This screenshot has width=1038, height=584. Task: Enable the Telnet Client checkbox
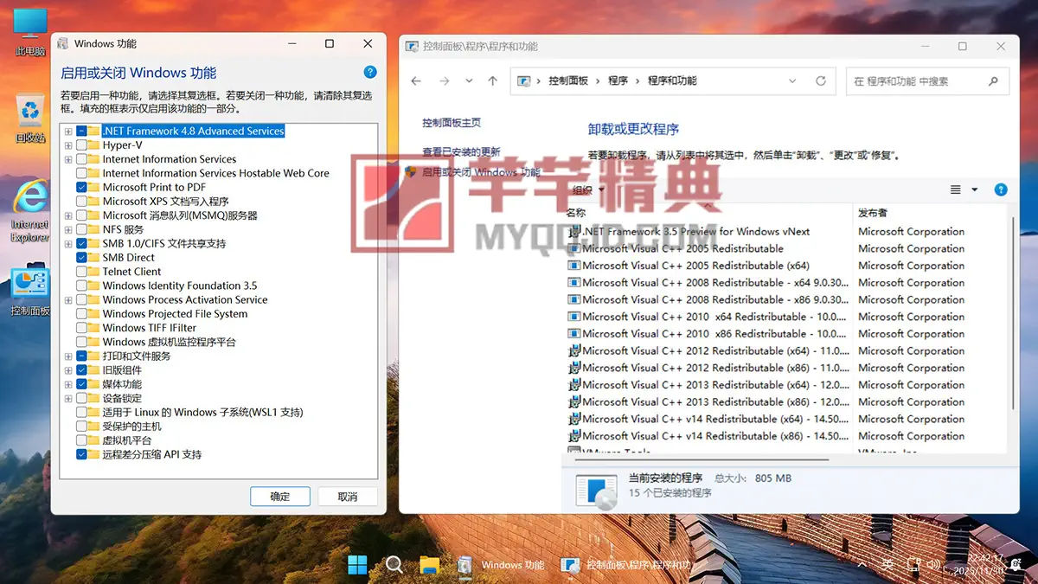coord(82,272)
